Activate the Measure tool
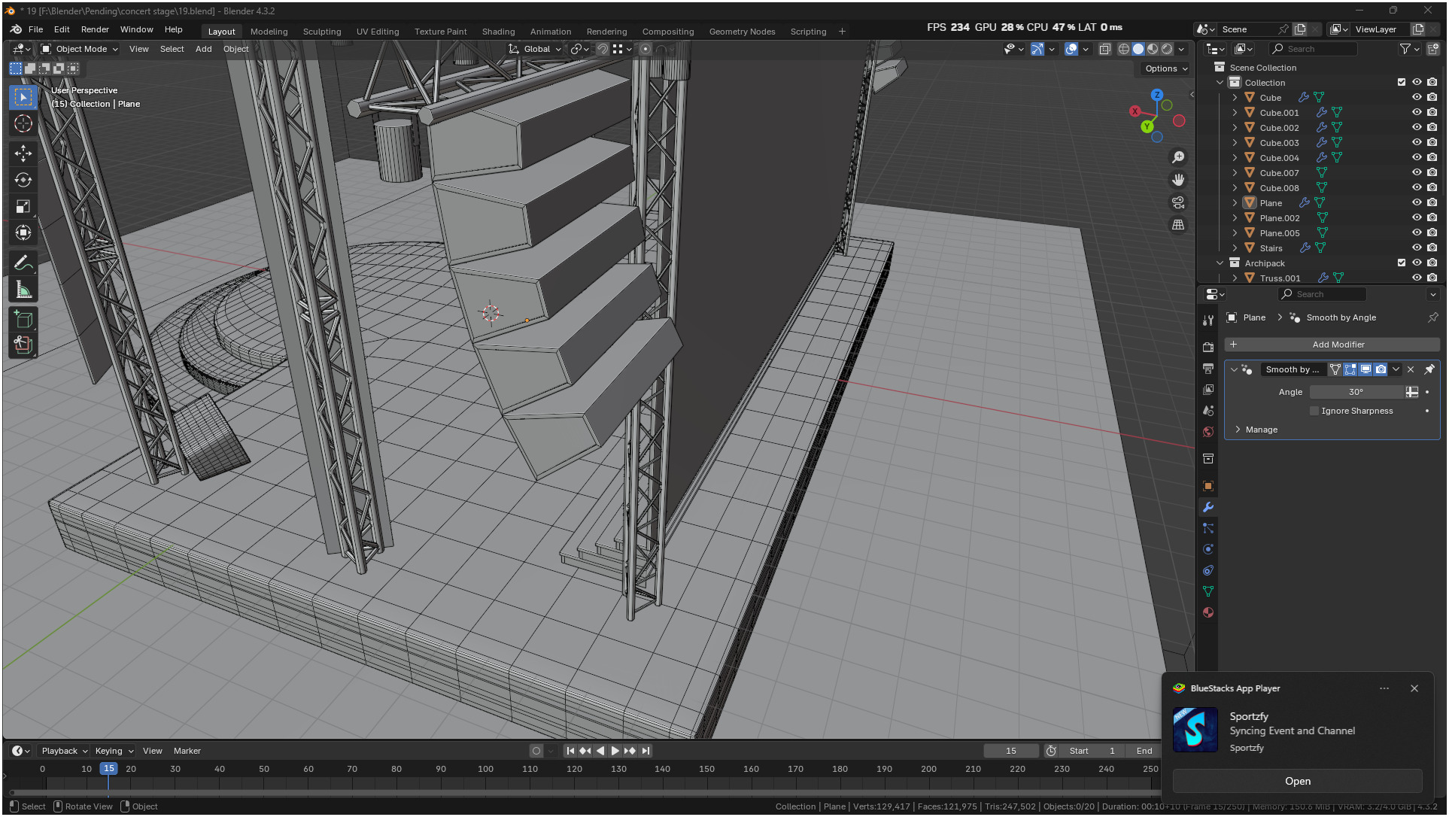The width and height of the screenshot is (1449, 817). (x=23, y=290)
